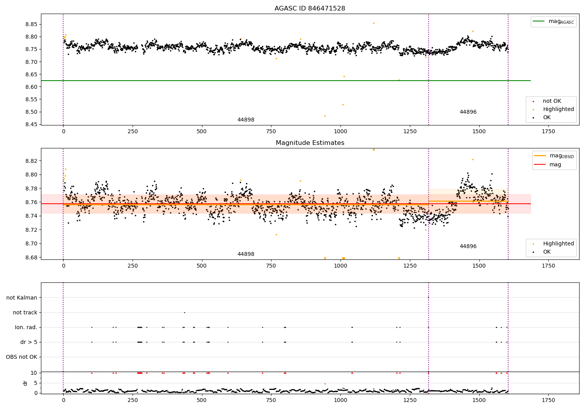Click the green line swatch in mag AGASC legend
The width and height of the screenshot is (585, 409).
(x=539, y=21)
